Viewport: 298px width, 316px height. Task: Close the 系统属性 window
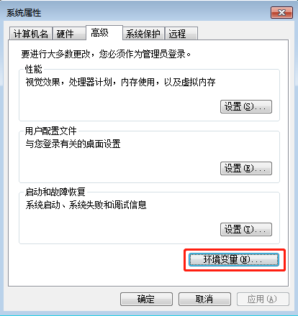pyautogui.click(x=281, y=13)
